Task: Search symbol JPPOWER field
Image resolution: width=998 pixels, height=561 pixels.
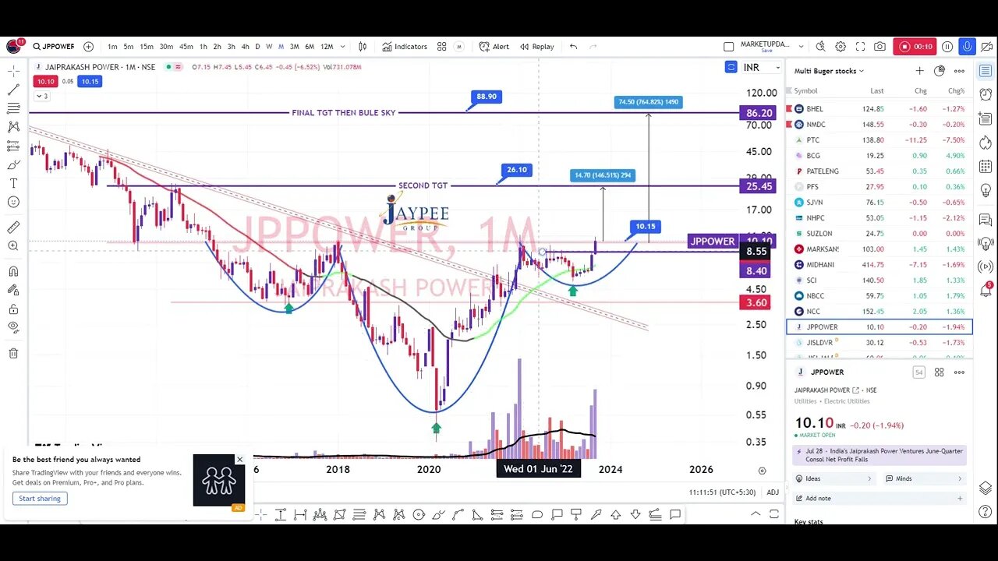Action: (x=53, y=47)
